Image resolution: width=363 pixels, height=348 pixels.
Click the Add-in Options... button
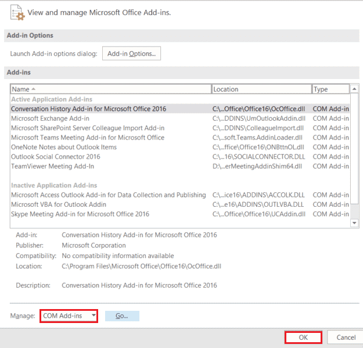pyautogui.click(x=131, y=53)
